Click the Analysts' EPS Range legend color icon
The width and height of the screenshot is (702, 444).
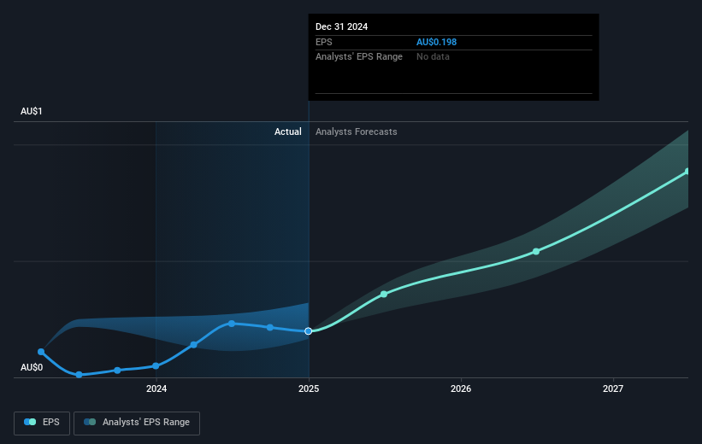tap(90, 422)
